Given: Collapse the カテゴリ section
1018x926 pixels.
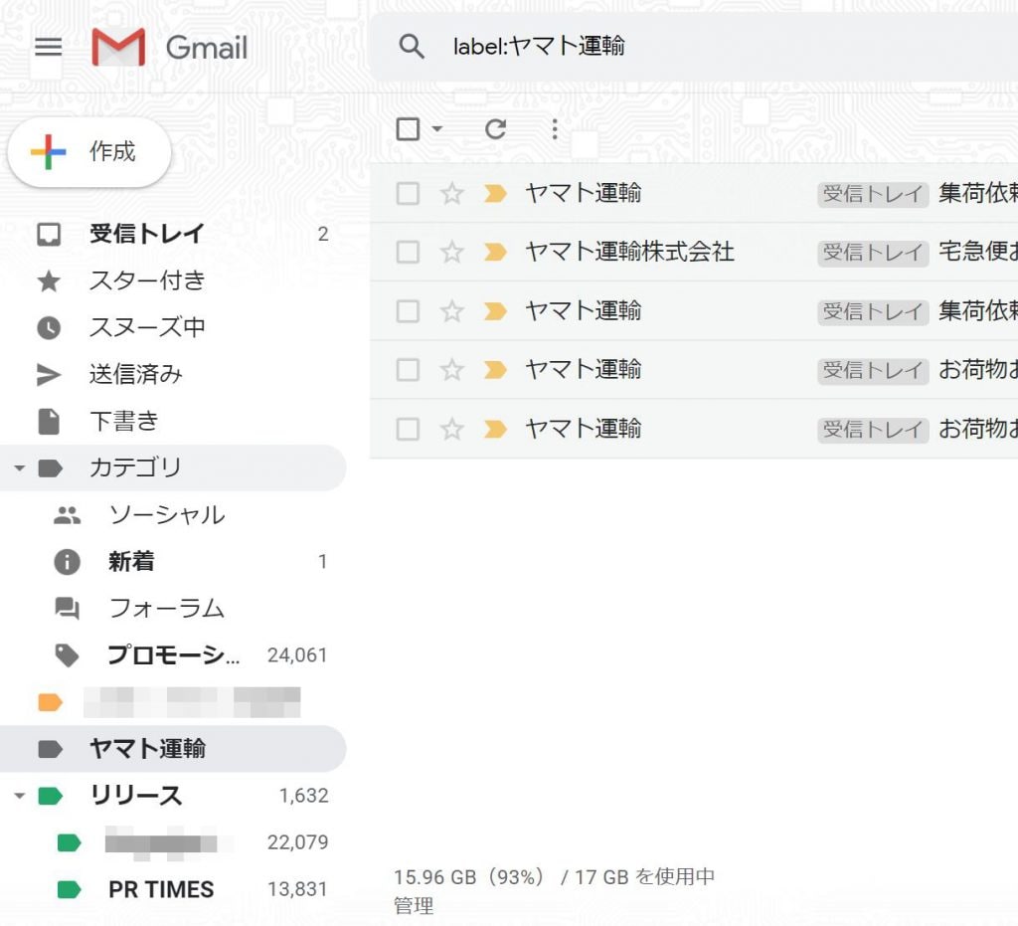Looking at the screenshot, I should [20, 468].
